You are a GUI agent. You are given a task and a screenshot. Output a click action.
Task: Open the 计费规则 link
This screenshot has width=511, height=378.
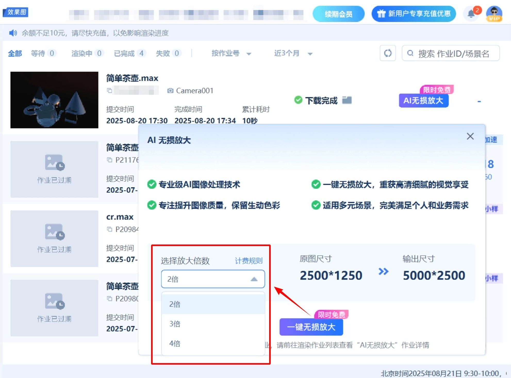[248, 261]
